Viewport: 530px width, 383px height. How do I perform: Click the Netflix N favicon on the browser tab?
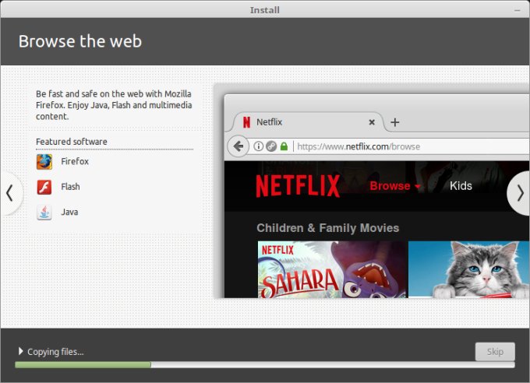pos(247,122)
